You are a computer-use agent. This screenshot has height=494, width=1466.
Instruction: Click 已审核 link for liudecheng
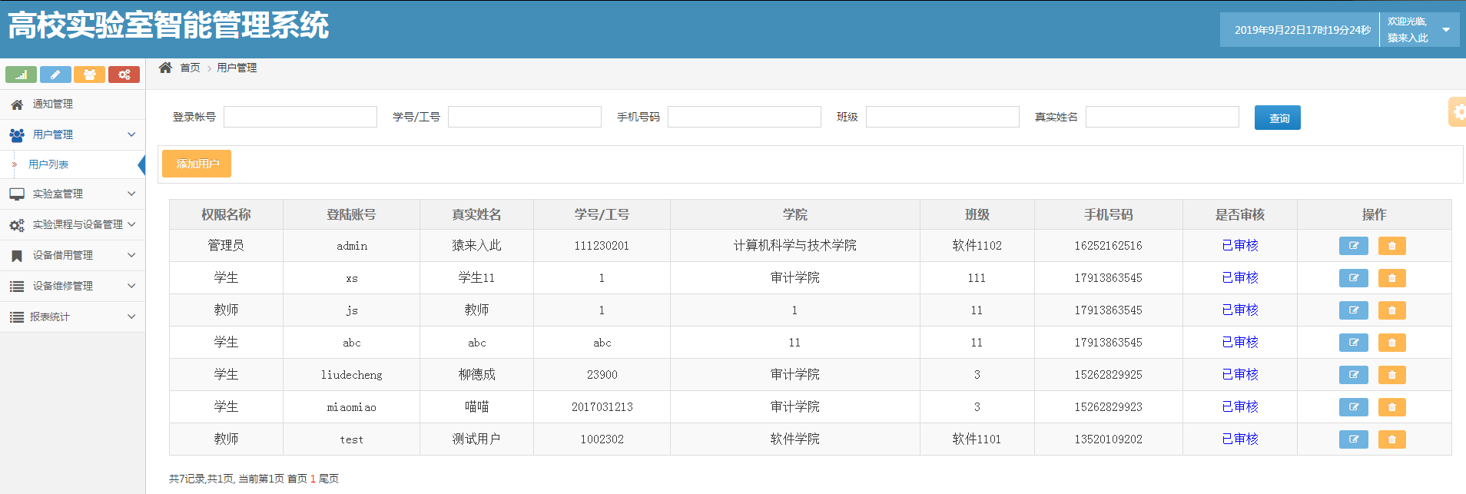click(1240, 375)
